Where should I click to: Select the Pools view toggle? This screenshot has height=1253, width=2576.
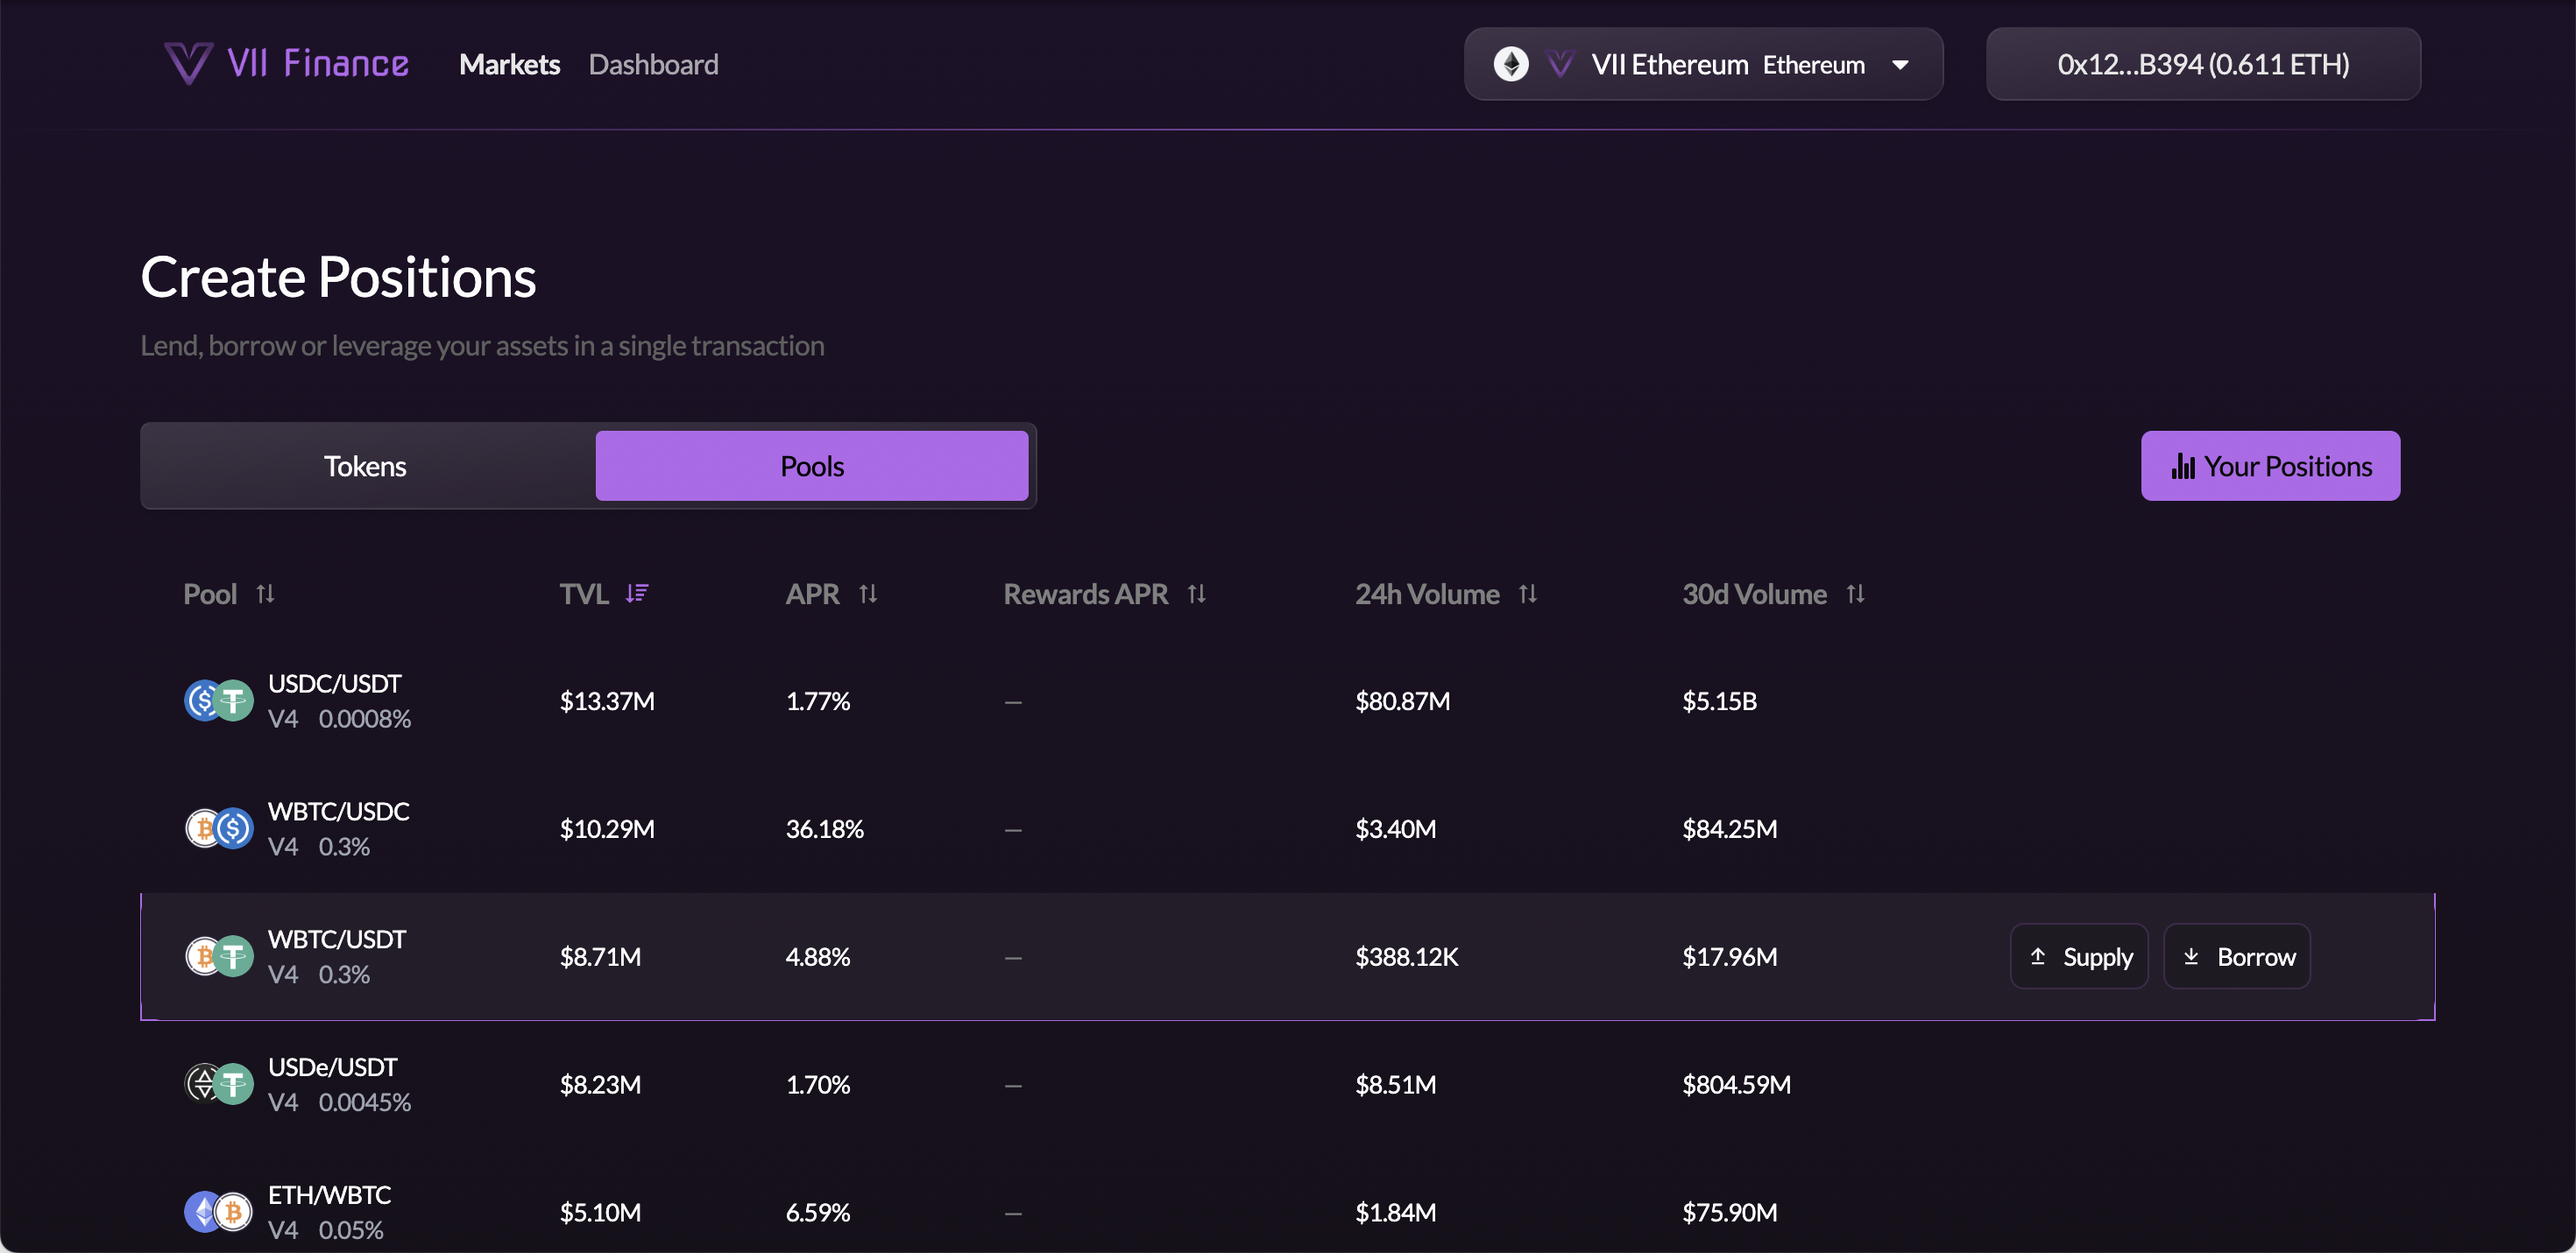[x=812, y=465]
